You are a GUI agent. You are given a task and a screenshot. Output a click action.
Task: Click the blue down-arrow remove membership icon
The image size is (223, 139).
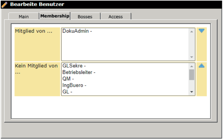(x=201, y=31)
